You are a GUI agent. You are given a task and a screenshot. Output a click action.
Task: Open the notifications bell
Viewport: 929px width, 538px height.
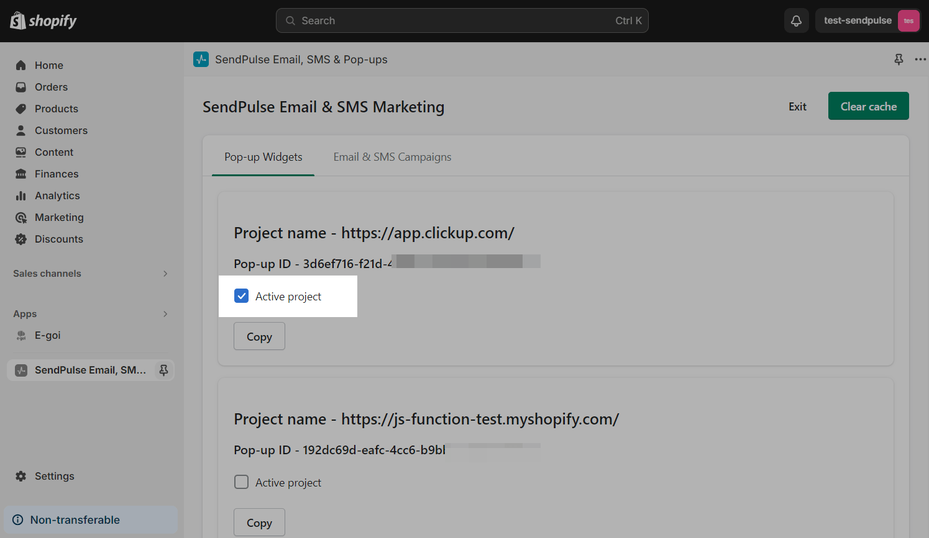pos(796,20)
